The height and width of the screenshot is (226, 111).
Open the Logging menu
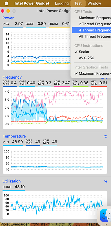coord(62,3)
